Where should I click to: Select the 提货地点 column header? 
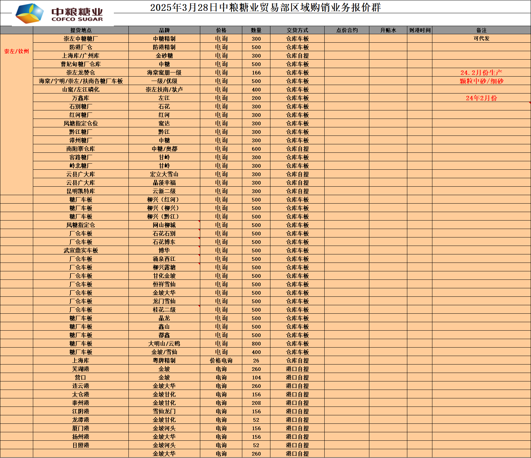tap(81, 30)
